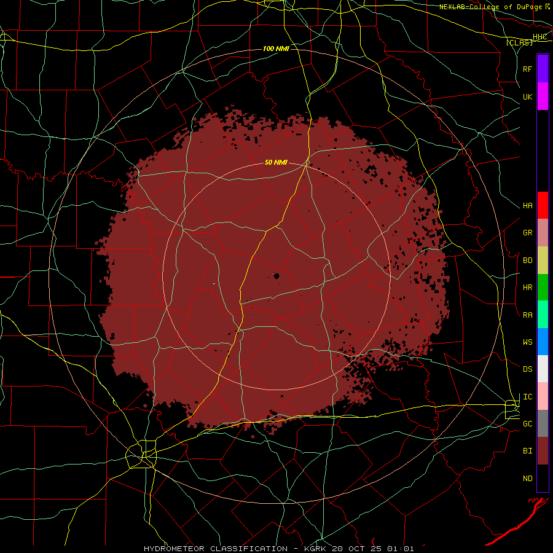The image size is (553, 553).
Task: Pick the WS blue legend swatch
Action: [543, 342]
